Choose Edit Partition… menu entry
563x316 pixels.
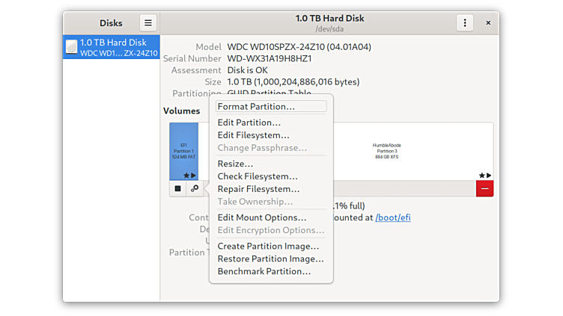tap(249, 123)
